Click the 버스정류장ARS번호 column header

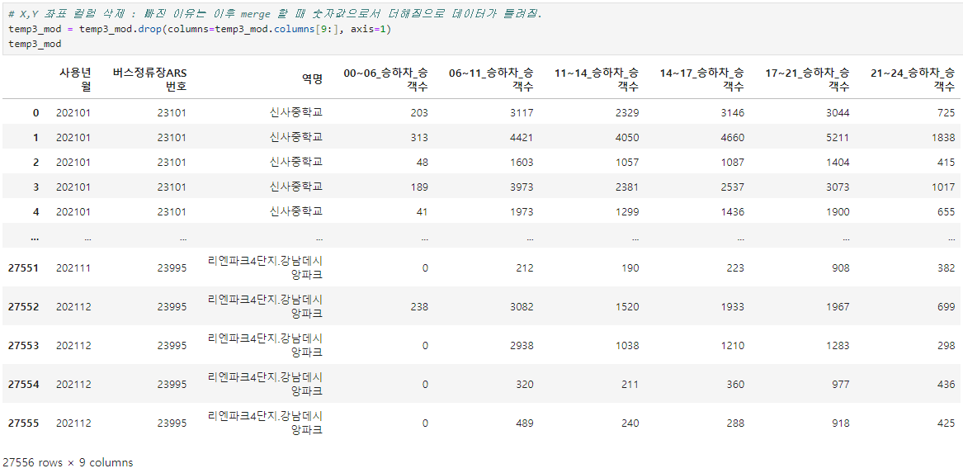click(x=149, y=80)
